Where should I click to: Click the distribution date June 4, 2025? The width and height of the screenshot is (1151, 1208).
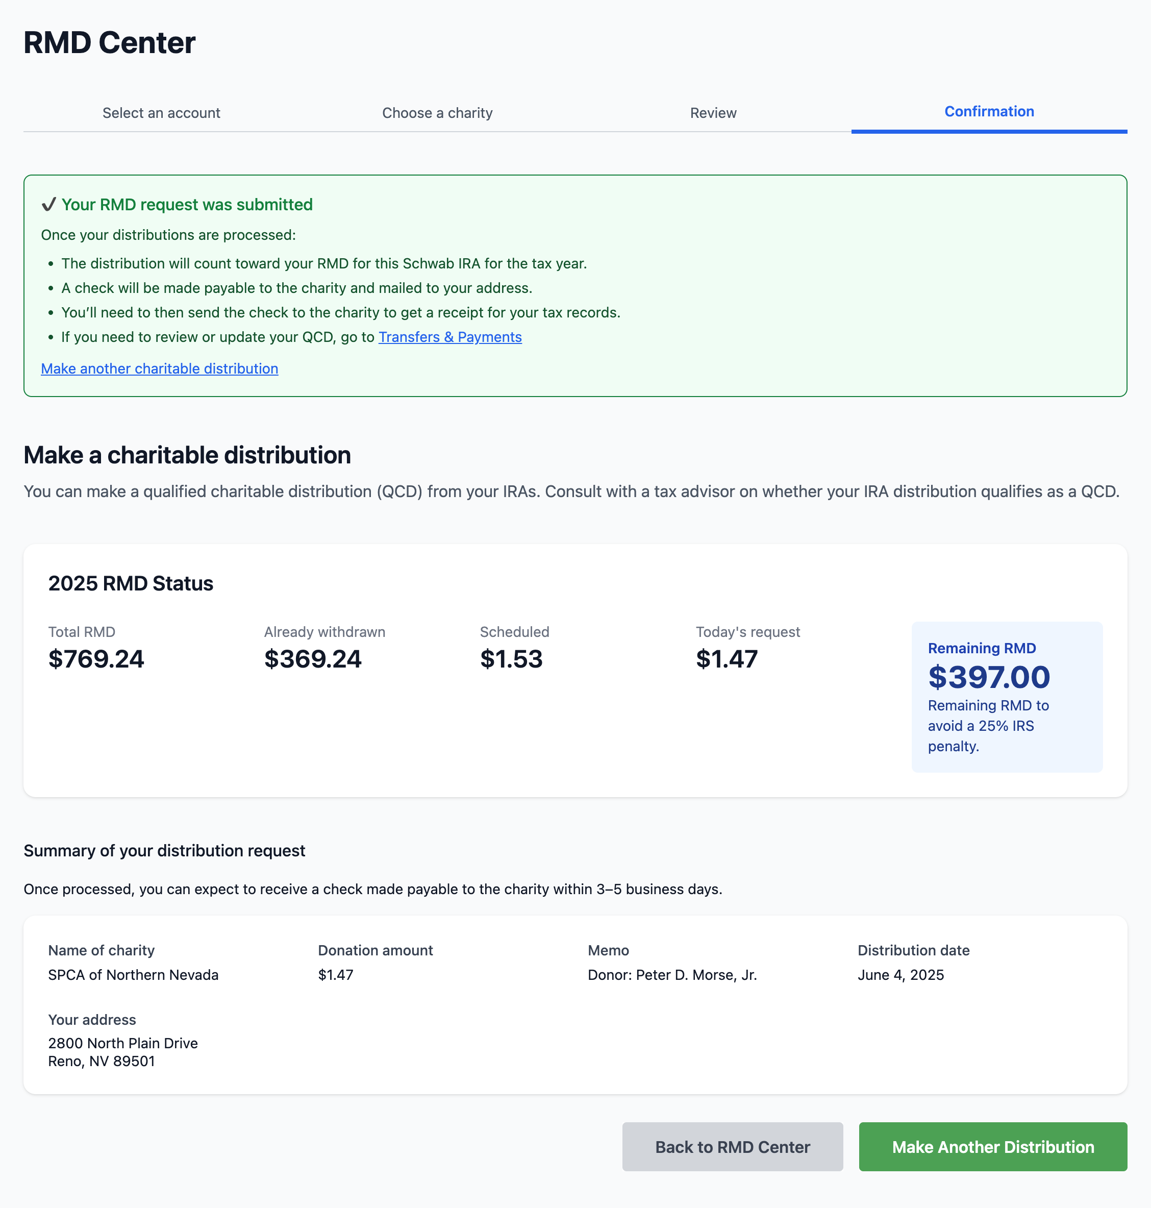900,975
